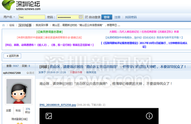Click the on-screen keyboard icon in password field

tap(80, 17)
